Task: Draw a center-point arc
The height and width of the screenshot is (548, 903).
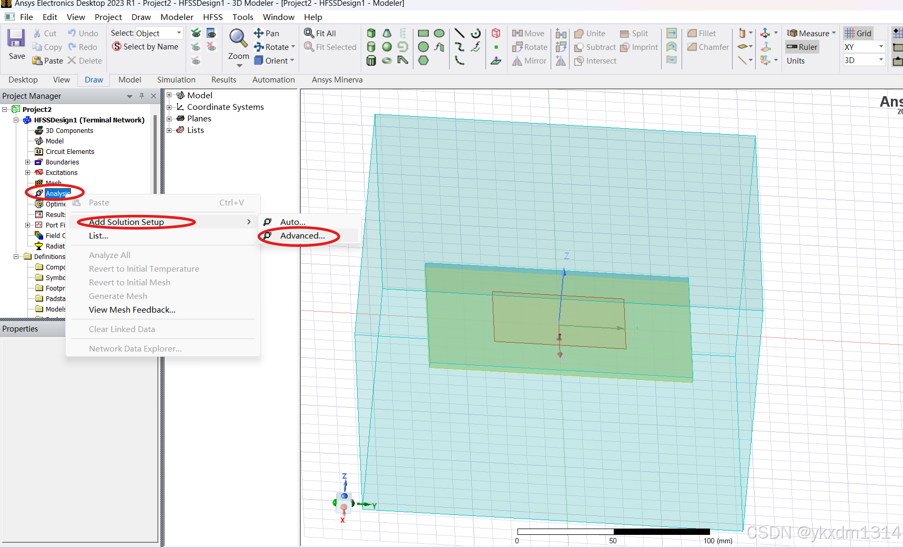Action: pyautogui.click(x=475, y=33)
